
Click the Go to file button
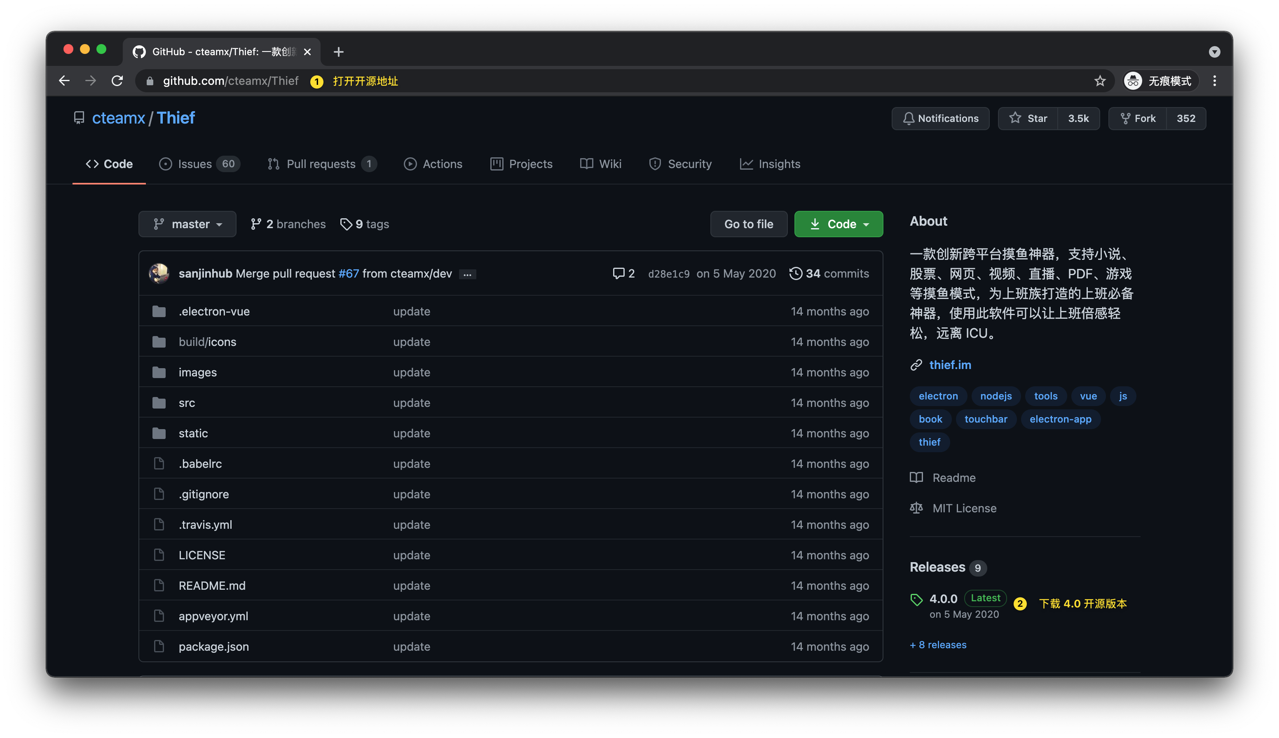(749, 224)
